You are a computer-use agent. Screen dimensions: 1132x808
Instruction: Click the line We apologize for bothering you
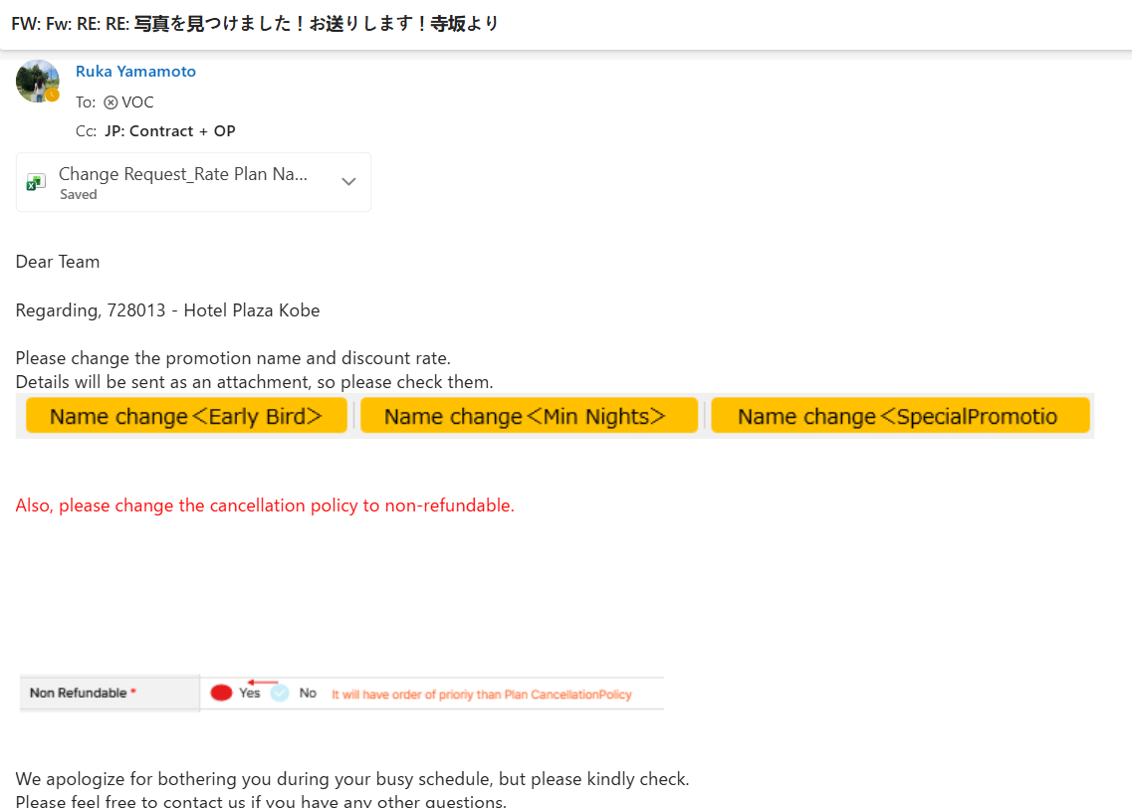(x=352, y=779)
